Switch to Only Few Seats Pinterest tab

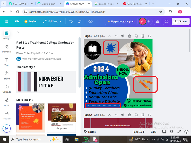[x=135, y=4]
